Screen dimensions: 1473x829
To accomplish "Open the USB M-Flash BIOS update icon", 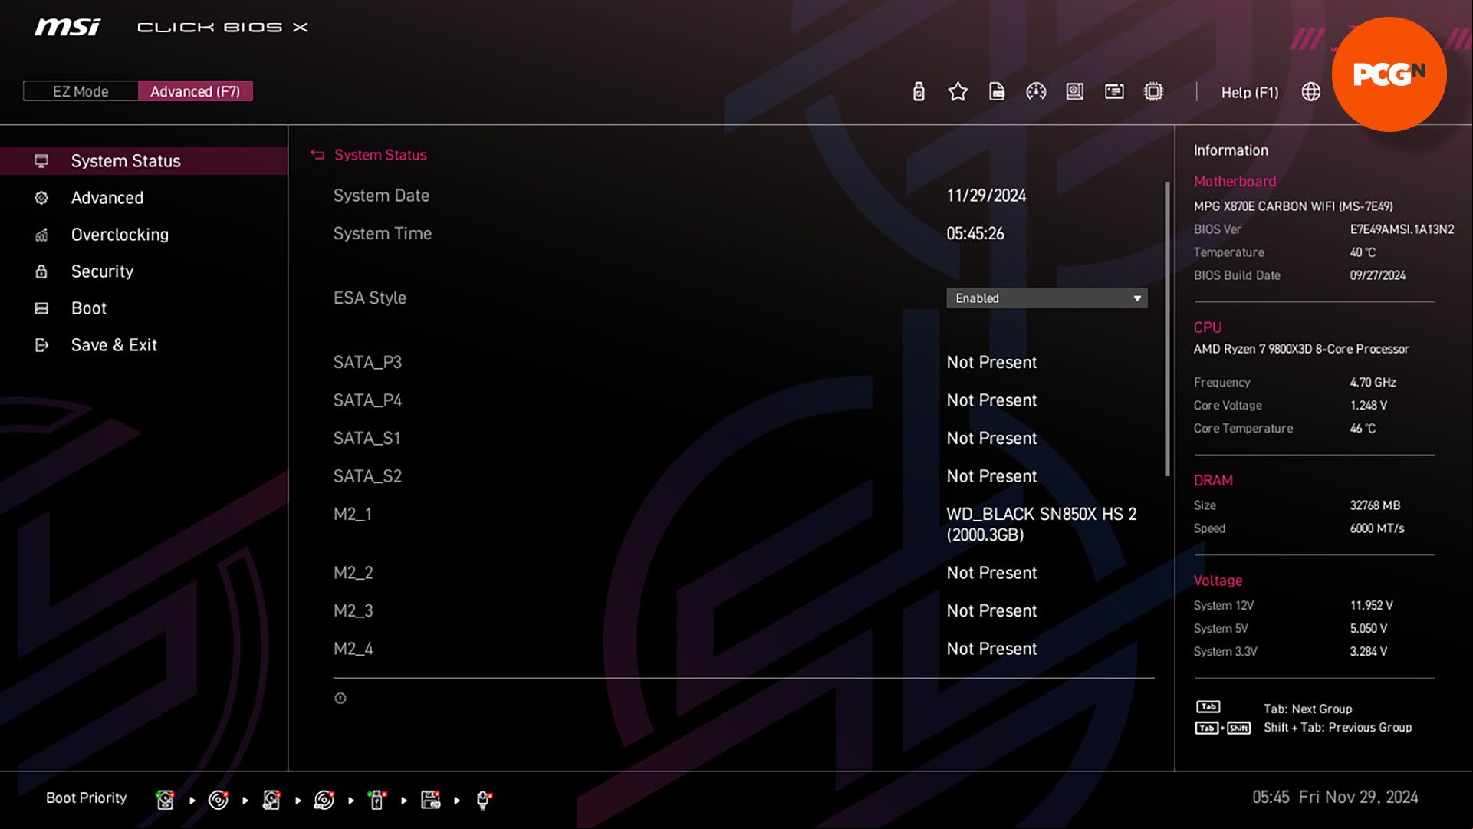I will pyautogui.click(x=919, y=92).
